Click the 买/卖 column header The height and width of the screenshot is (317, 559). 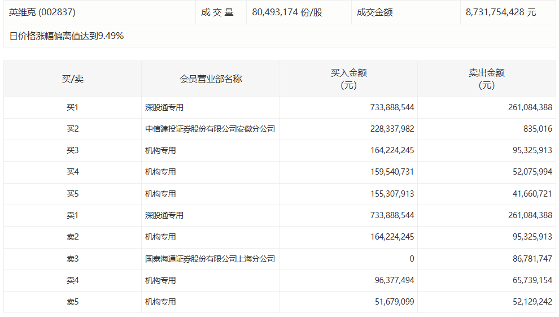(72, 79)
